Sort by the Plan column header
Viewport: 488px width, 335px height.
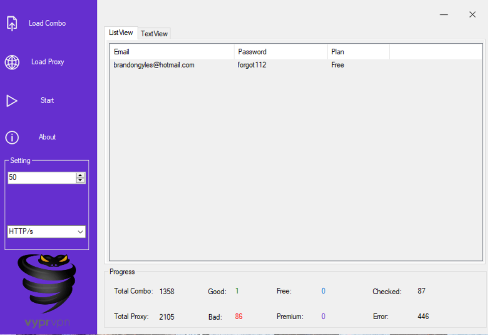[358, 52]
